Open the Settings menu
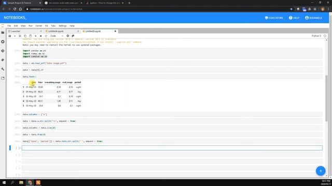The image size is (332, 186). (63, 26)
